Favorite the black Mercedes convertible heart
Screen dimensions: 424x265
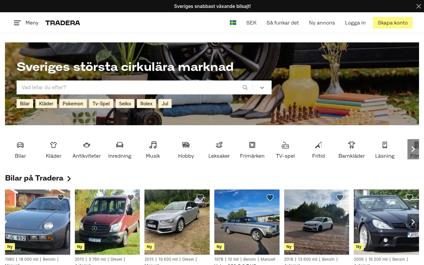pos(409,197)
